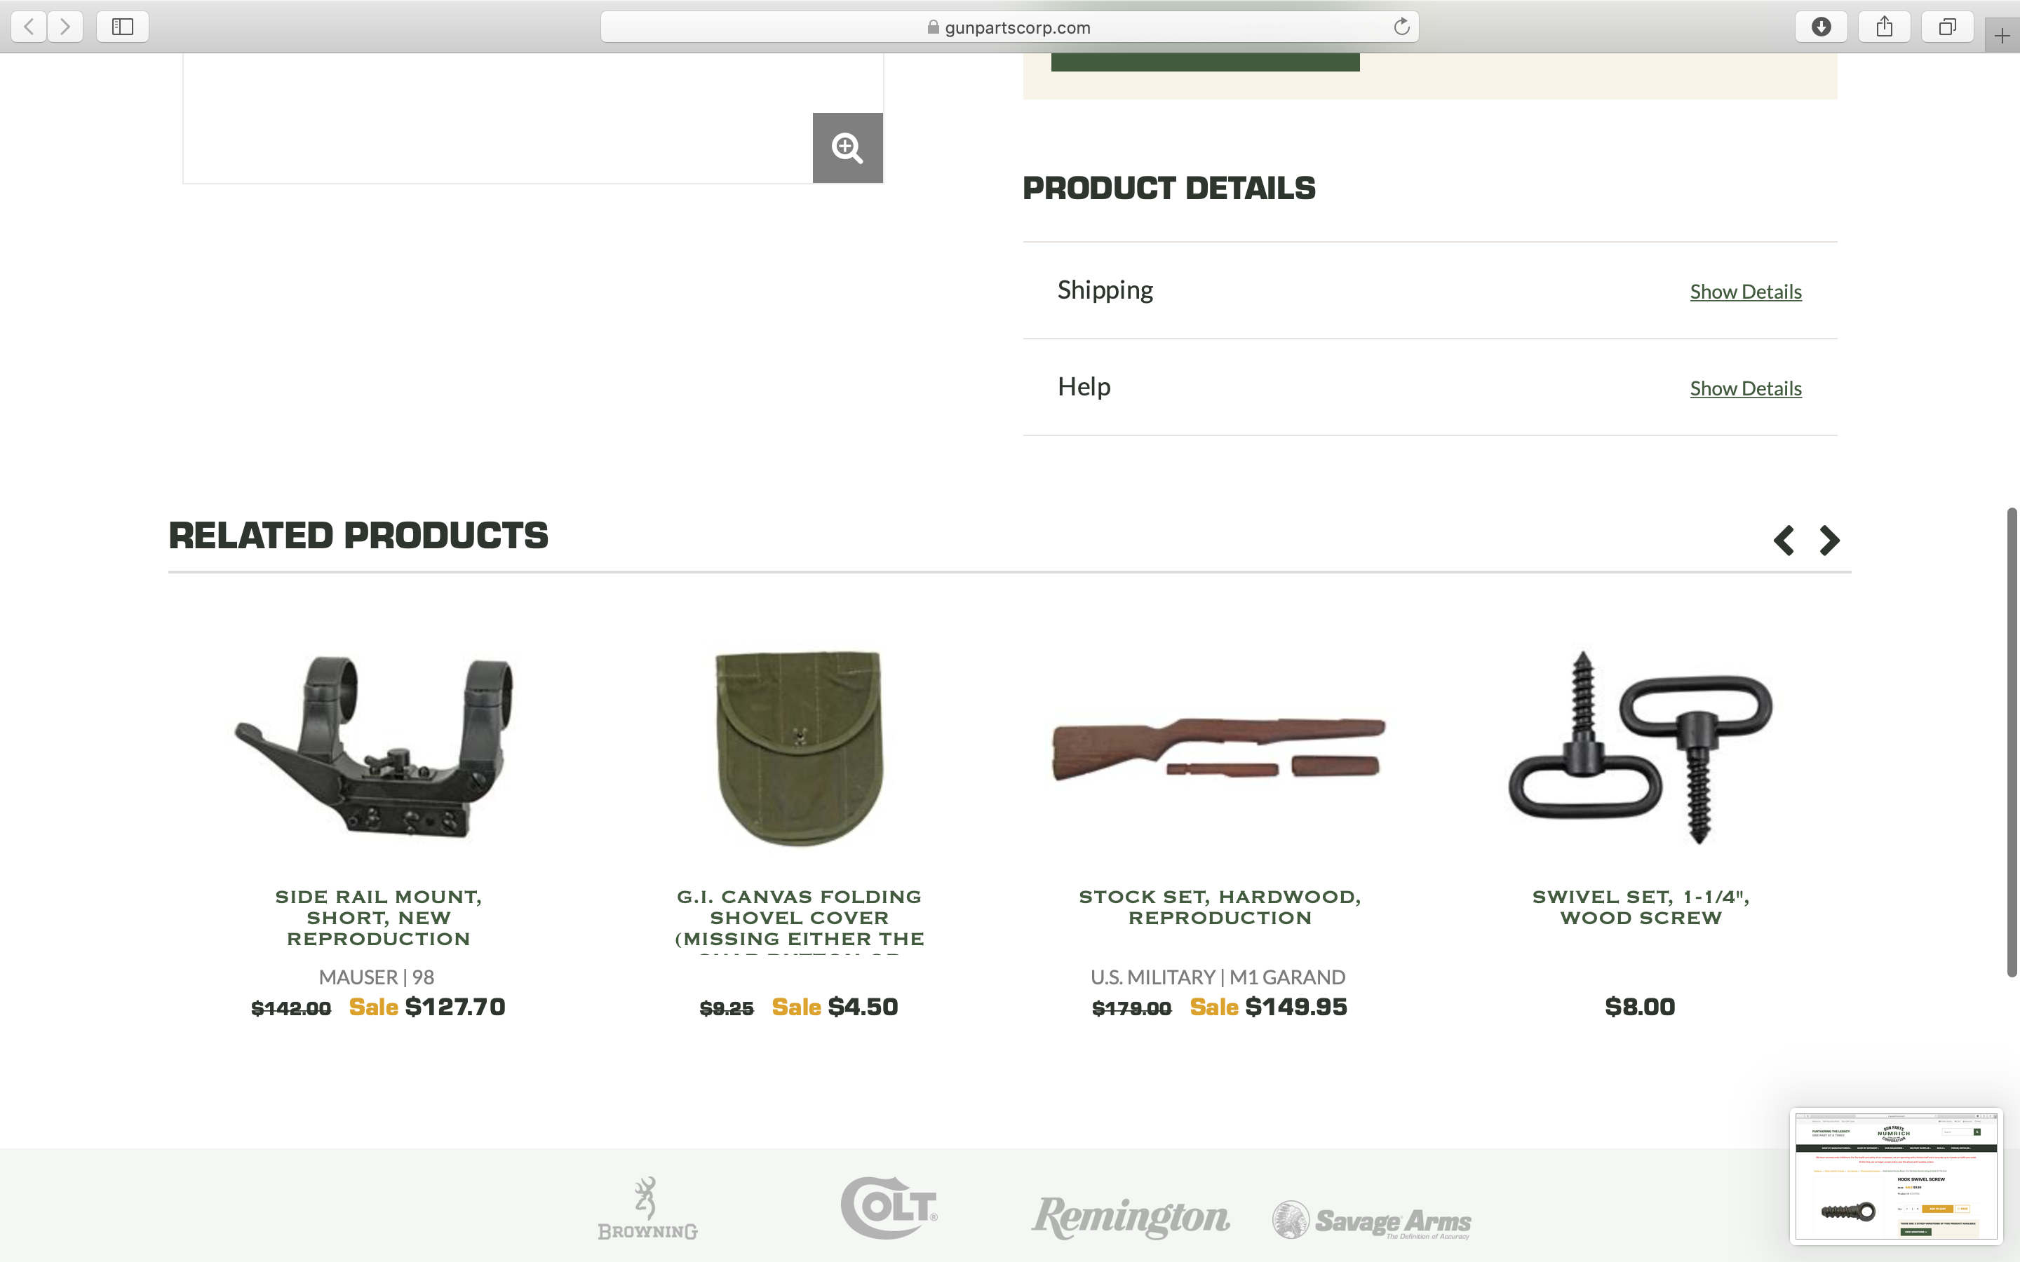Advance to next related products

point(1830,540)
